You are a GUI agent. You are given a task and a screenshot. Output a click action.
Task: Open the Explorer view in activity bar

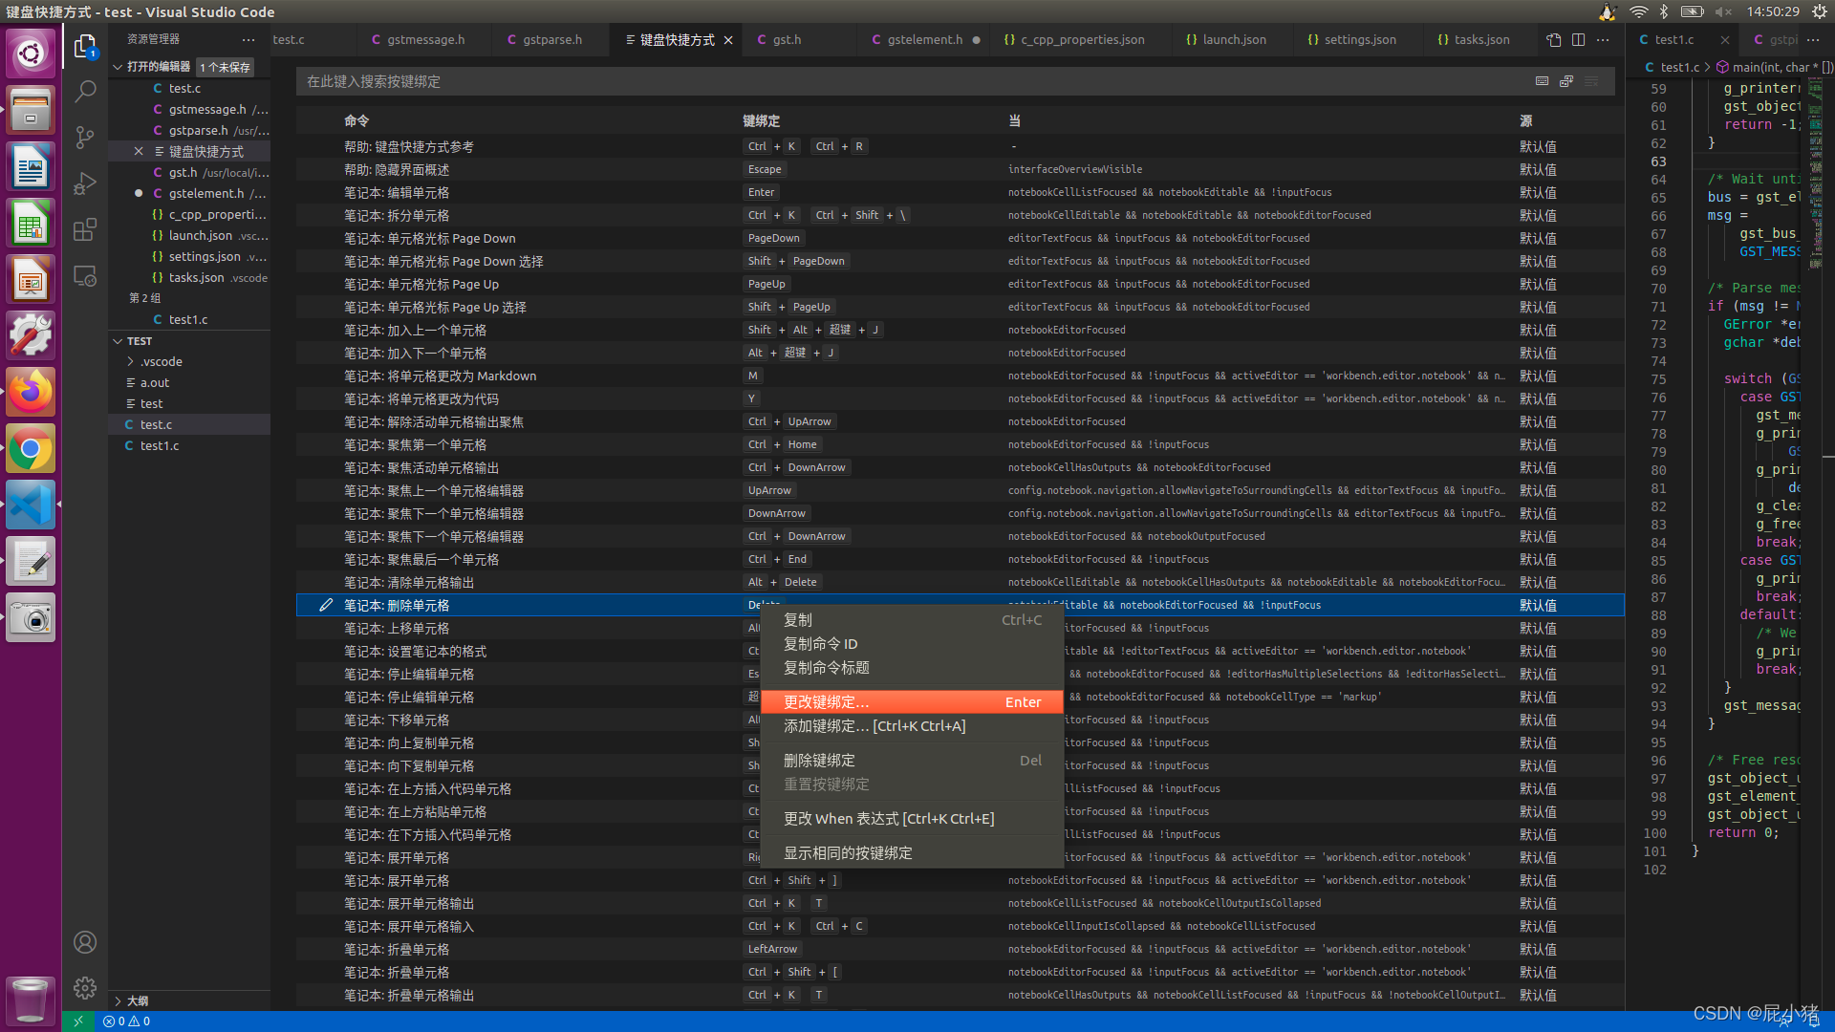click(85, 46)
